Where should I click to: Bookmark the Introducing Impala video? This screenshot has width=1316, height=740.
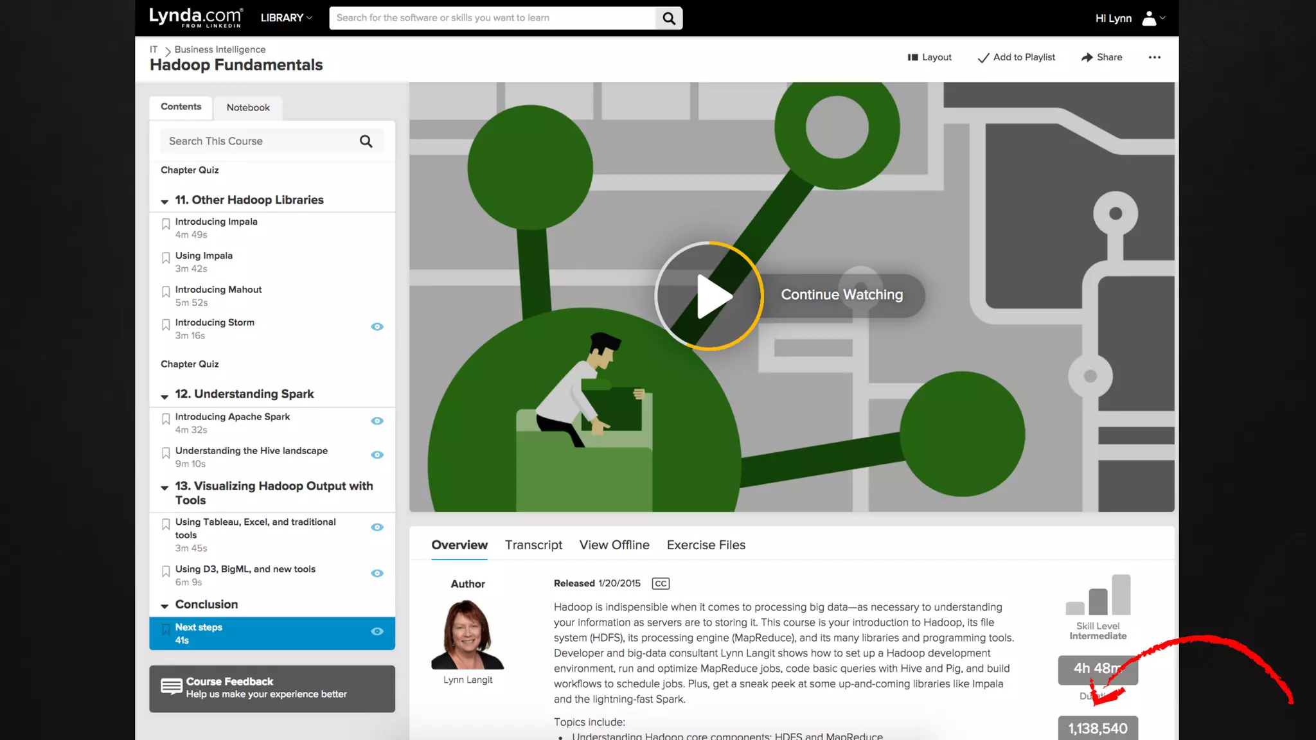click(166, 224)
